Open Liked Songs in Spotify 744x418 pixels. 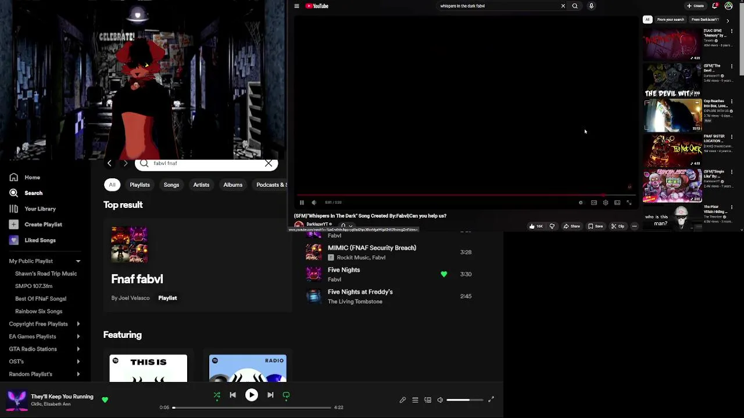[x=33, y=240]
